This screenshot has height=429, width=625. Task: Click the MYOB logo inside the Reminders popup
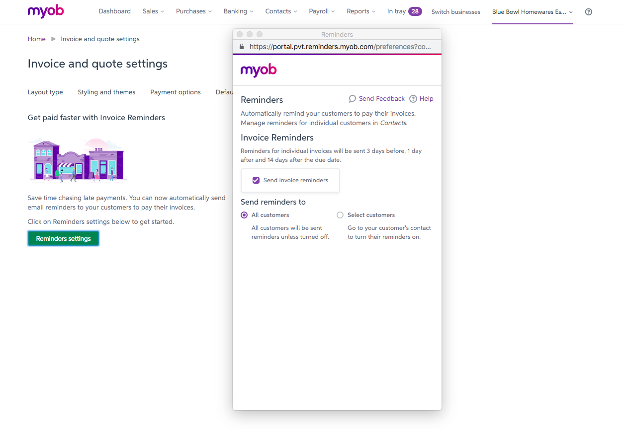click(259, 71)
